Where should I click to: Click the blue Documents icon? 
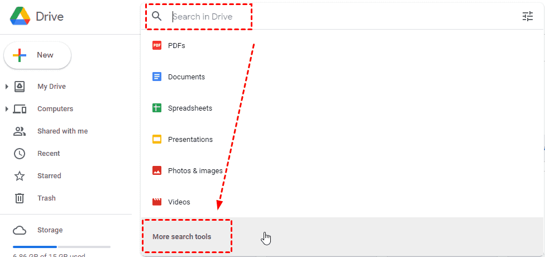[157, 77]
